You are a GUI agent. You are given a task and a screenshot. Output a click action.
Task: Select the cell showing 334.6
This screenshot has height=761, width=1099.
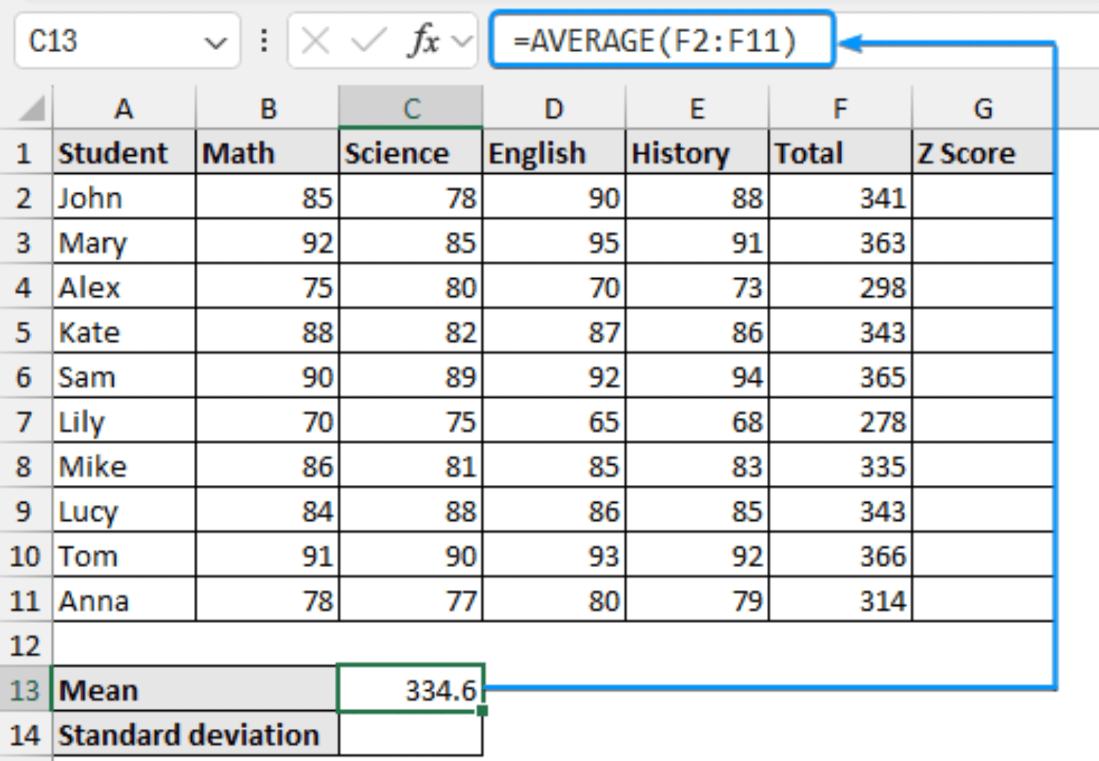pos(411,689)
